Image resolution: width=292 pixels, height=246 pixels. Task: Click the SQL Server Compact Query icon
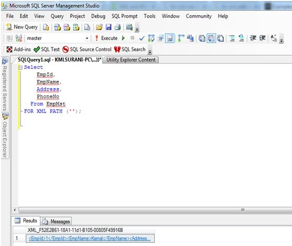(87, 27)
